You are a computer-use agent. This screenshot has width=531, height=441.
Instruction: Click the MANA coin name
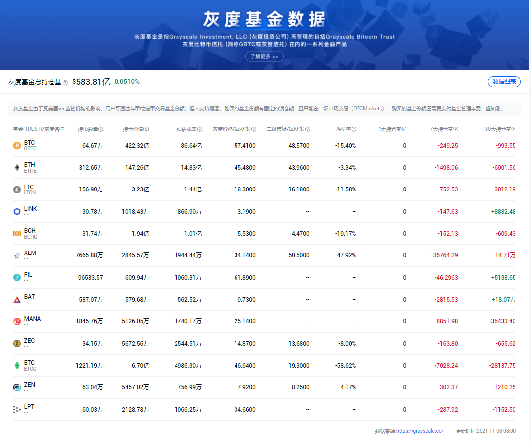[32, 319]
